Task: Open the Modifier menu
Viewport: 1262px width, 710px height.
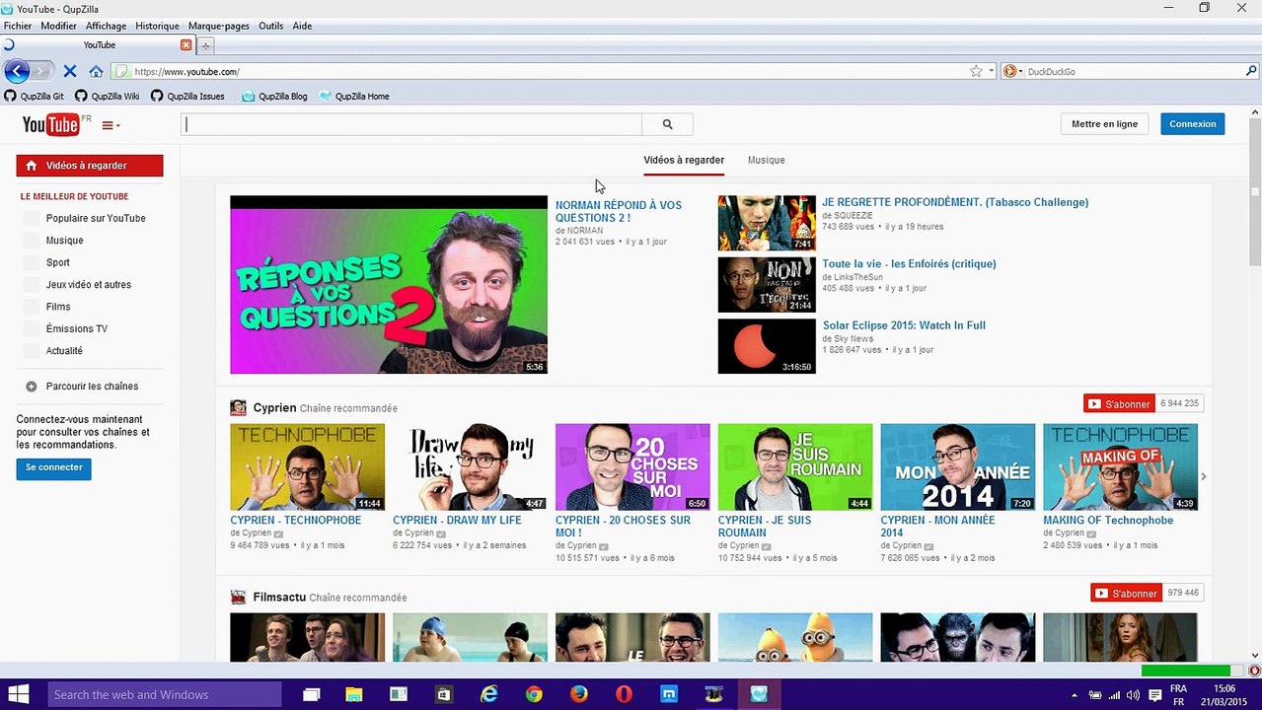Action: pyautogui.click(x=59, y=26)
